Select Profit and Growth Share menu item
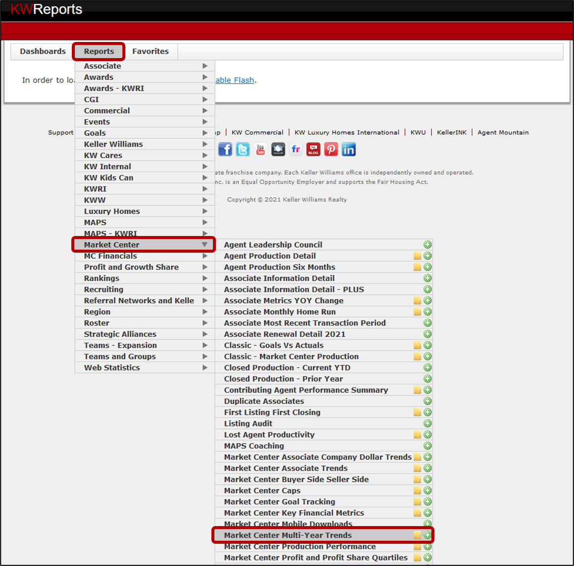The image size is (574, 566). pyautogui.click(x=145, y=267)
